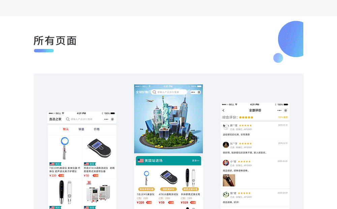
Task: Open the breathalyzer product image in the 直选之家 list
Action: click(99, 148)
